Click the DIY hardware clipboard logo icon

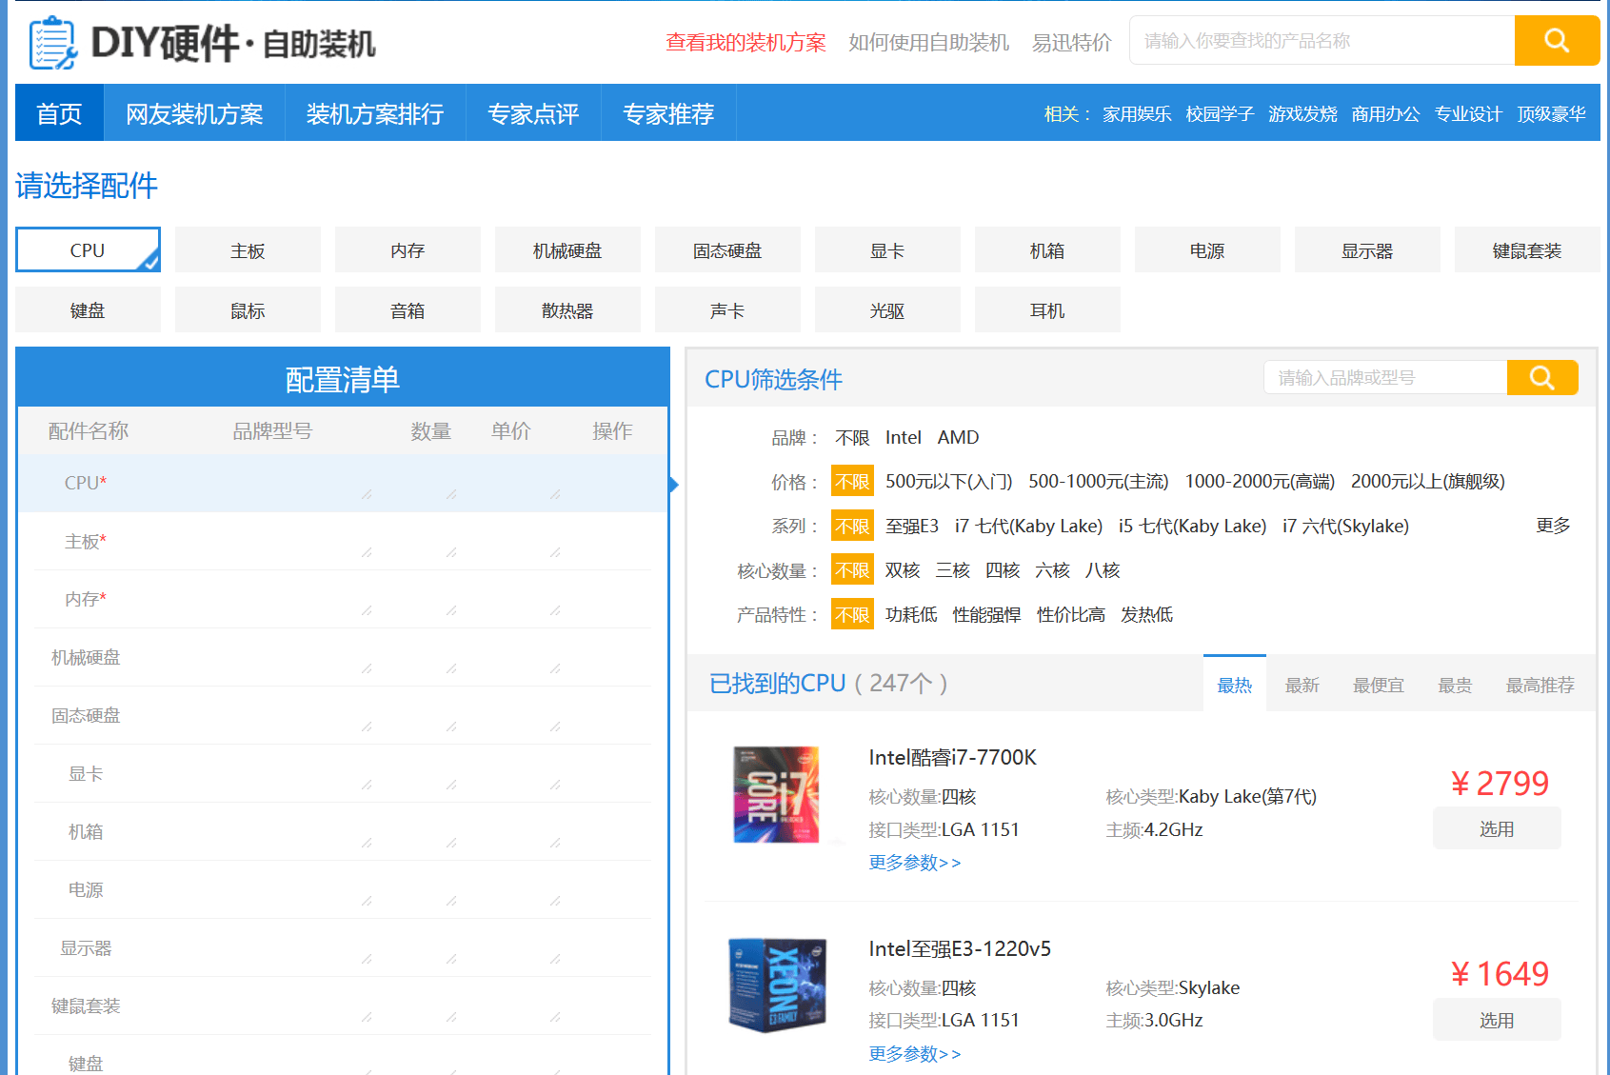tap(53, 43)
